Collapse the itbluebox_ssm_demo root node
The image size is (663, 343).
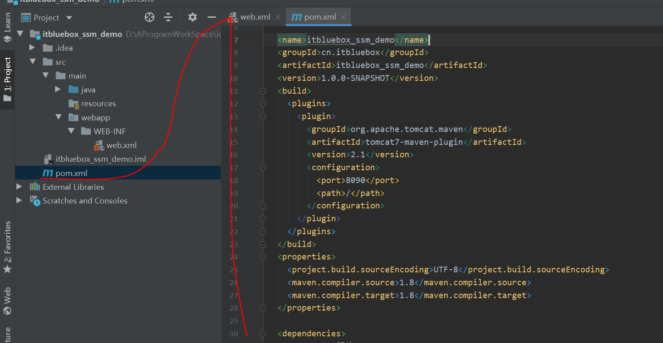click(20, 34)
